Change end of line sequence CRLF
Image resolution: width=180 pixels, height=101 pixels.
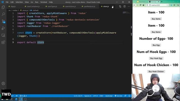pos(101,96)
